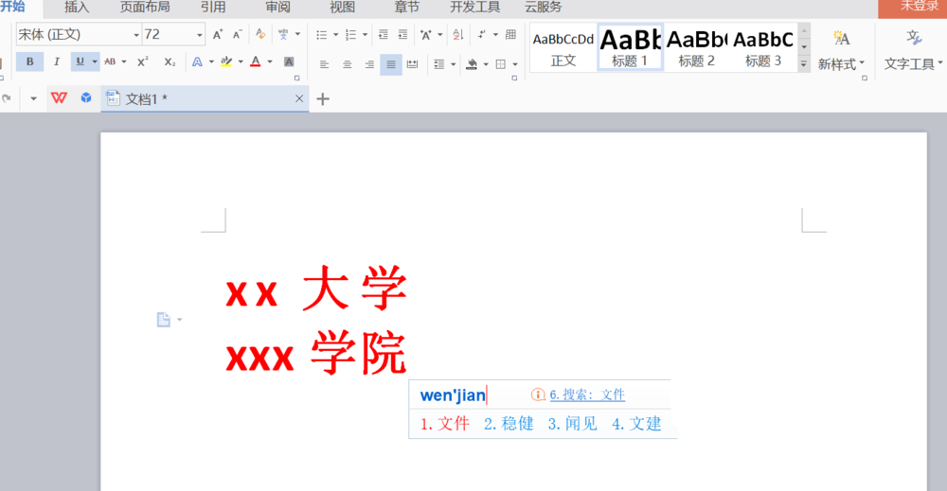Click the 搜索：文件 link
Image resolution: width=947 pixels, height=491 pixels.
pos(587,395)
